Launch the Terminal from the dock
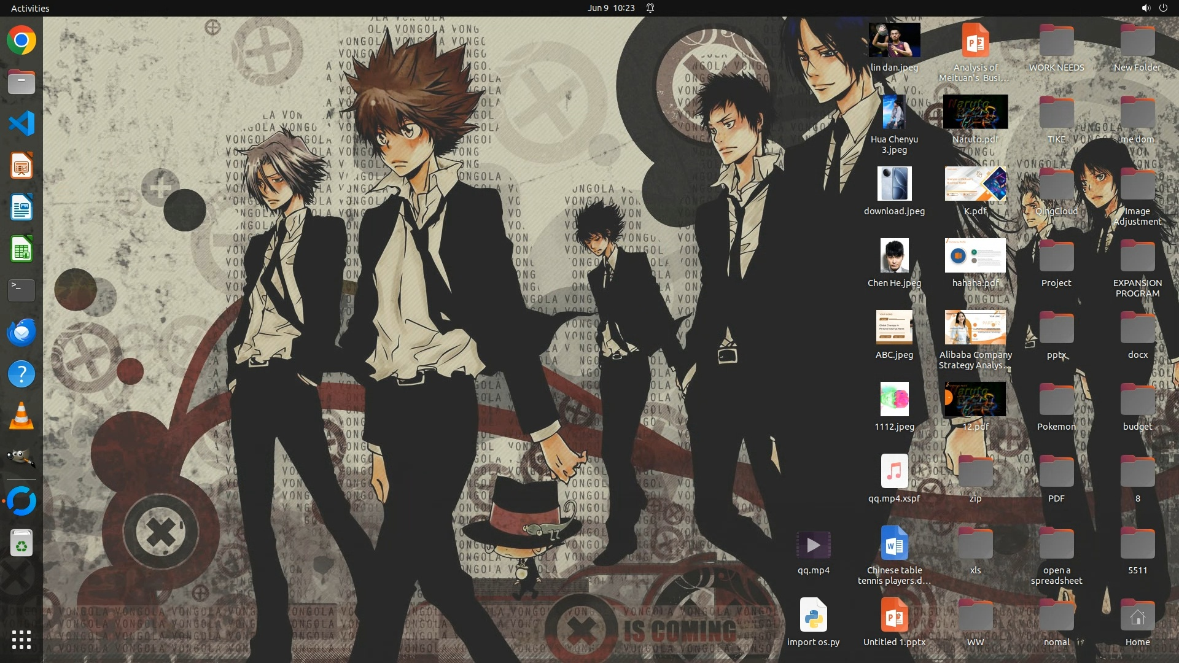 coord(21,290)
